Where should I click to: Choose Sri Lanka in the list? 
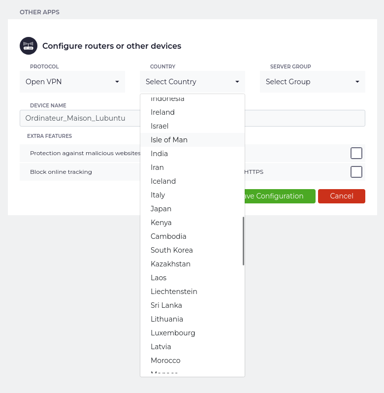coord(166,305)
